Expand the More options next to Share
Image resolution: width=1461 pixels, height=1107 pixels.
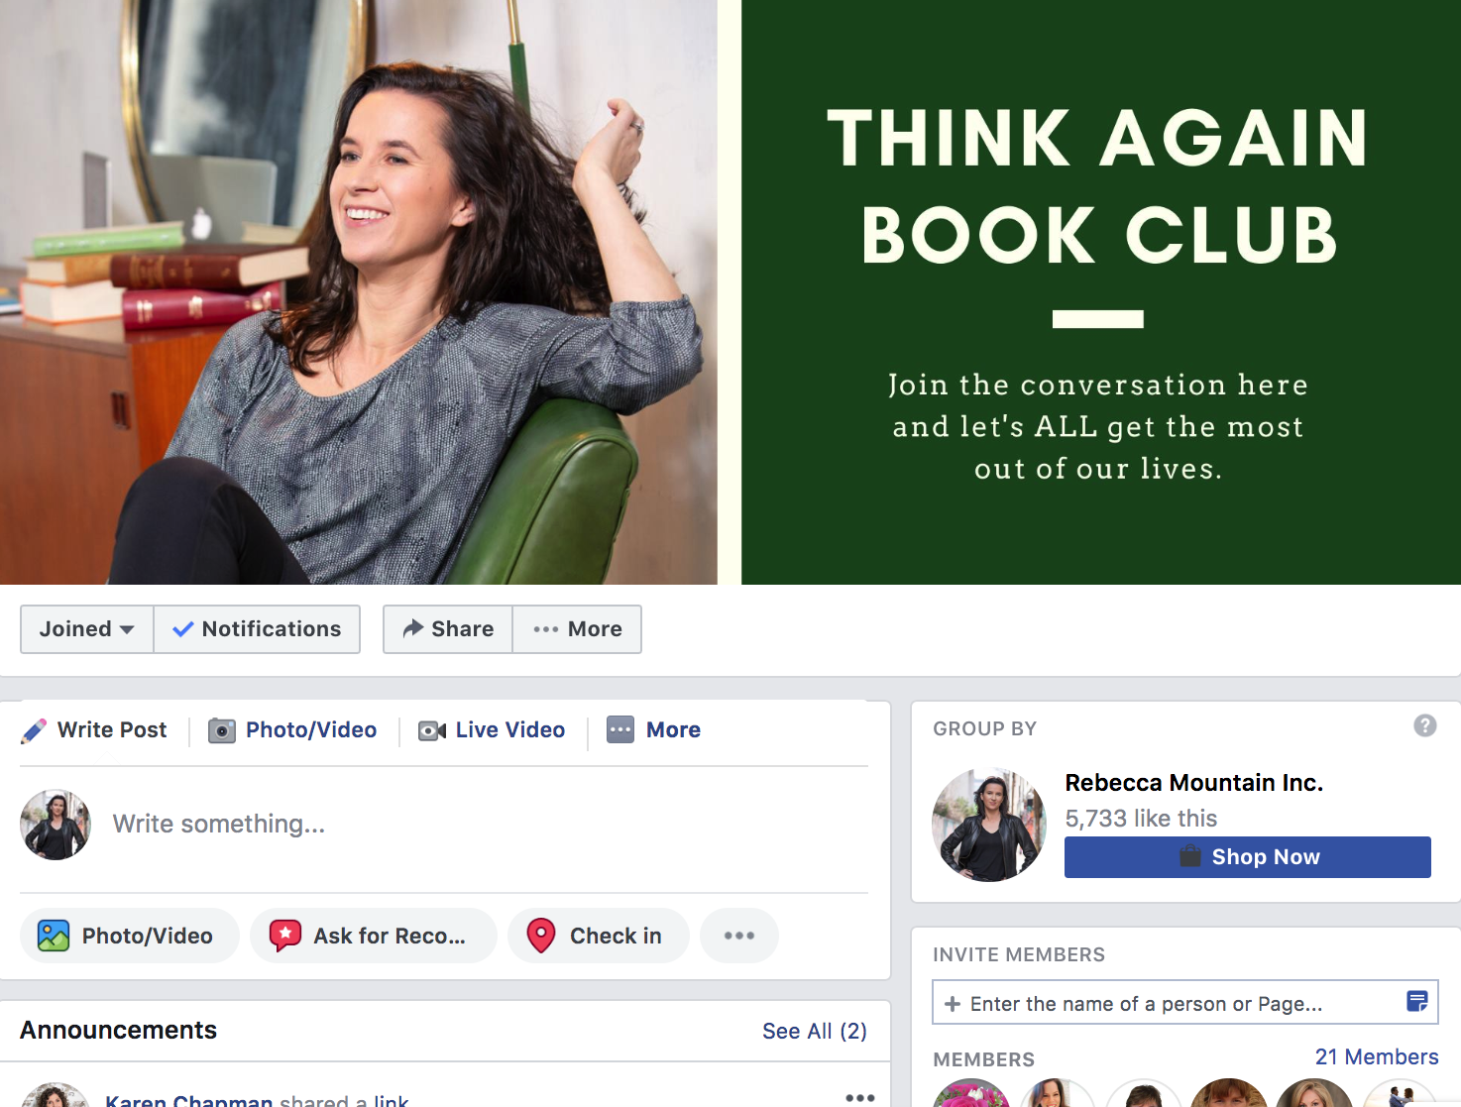pyautogui.click(x=577, y=629)
